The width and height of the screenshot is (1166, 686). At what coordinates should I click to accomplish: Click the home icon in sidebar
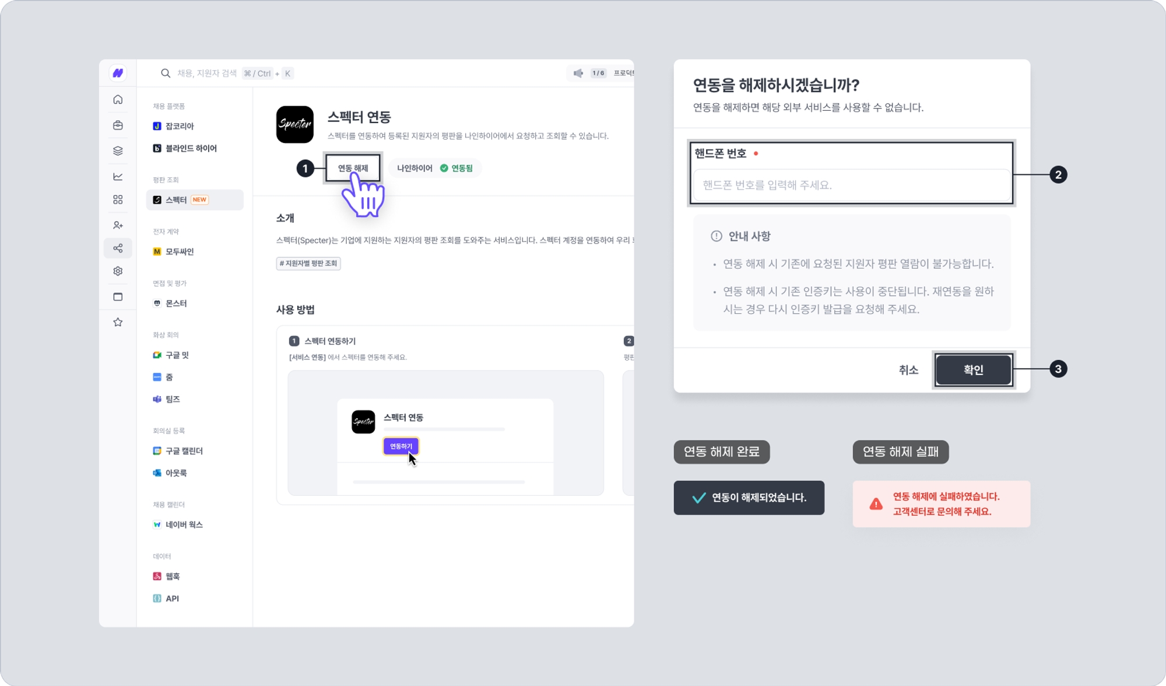(x=118, y=100)
